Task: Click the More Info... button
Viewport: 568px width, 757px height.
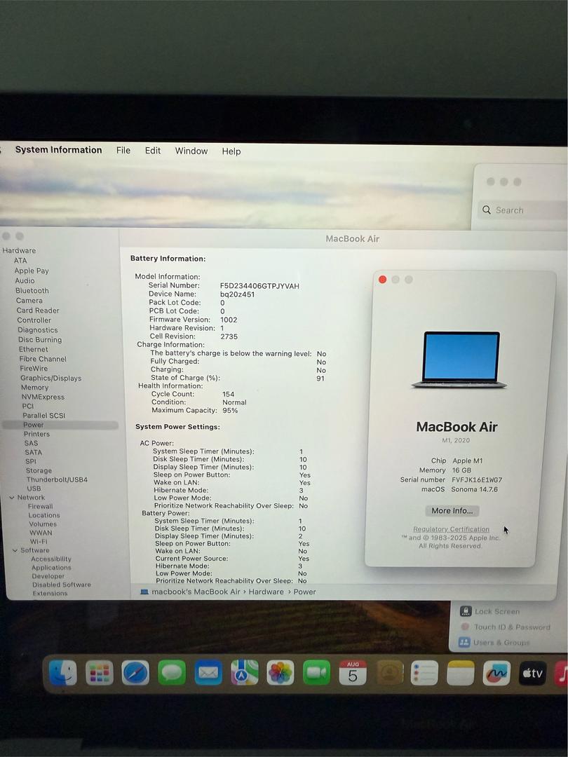Action: coord(452,511)
